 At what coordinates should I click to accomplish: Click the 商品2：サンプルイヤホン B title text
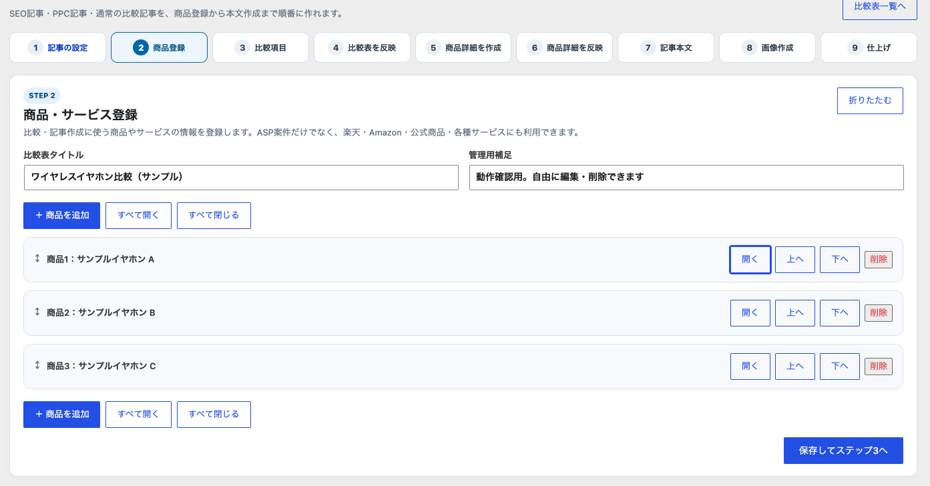(101, 312)
